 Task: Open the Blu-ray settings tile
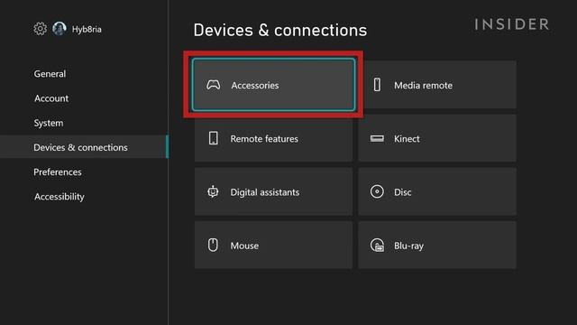[437, 245]
